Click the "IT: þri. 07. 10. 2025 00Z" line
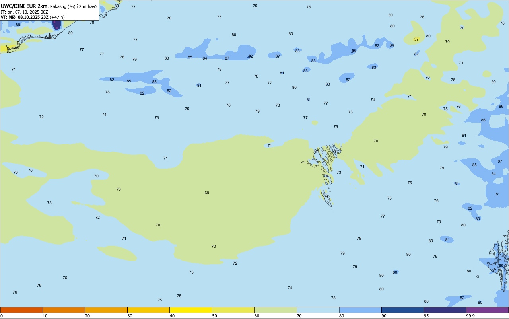The image size is (509, 319). tap(25, 12)
